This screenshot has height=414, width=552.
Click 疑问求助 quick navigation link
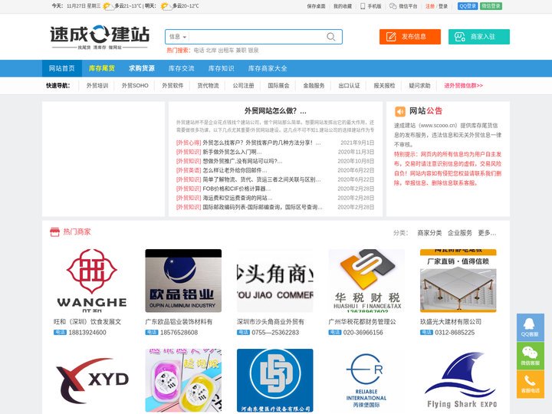(x=419, y=86)
